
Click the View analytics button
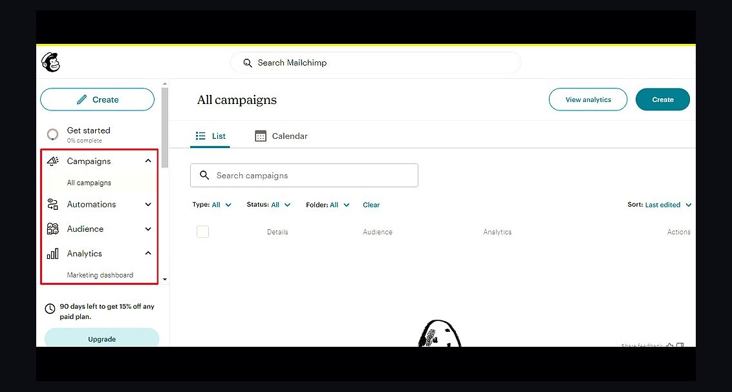[588, 99]
